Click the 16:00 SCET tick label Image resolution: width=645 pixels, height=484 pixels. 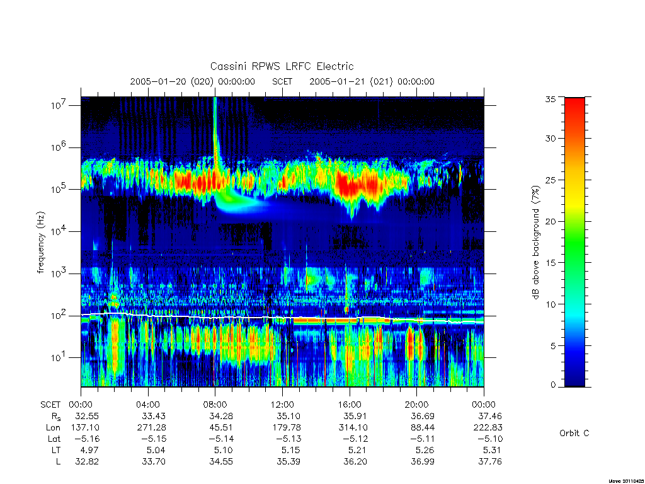[x=349, y=405]
